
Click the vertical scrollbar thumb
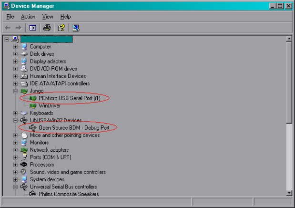[289, 83]
